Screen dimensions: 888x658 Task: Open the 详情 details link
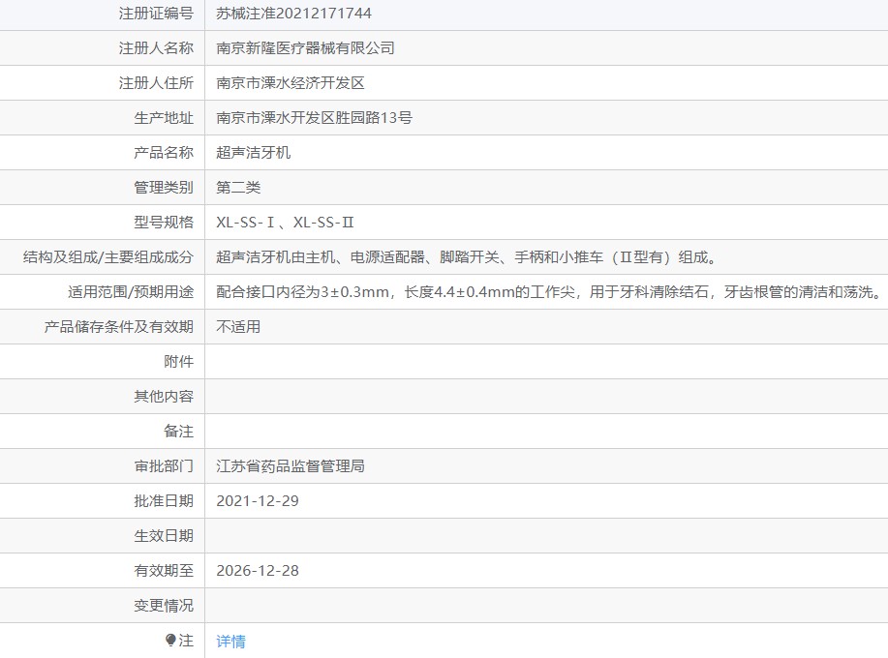click(230, 641)
